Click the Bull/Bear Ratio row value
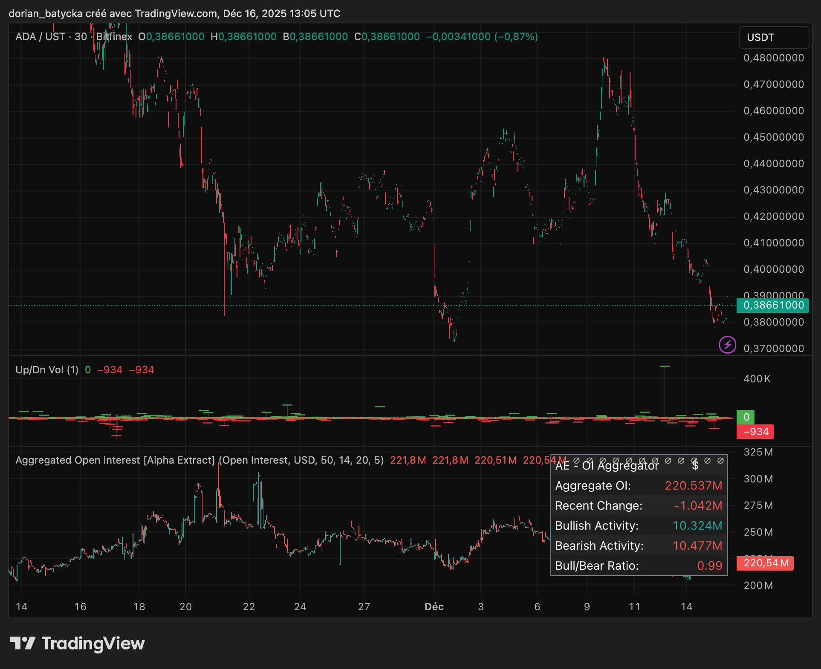The height and width of the screenshot is (669, 821). tap(709, 565)
